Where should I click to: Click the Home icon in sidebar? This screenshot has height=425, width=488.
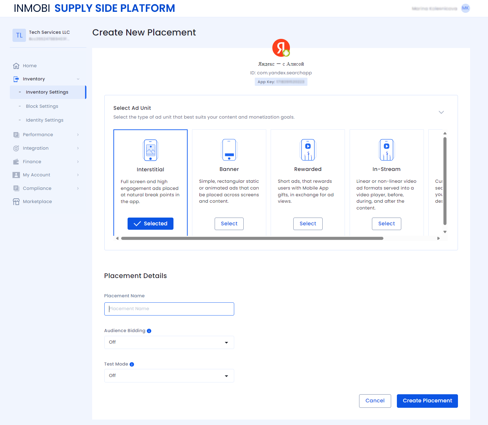point(16,66)
